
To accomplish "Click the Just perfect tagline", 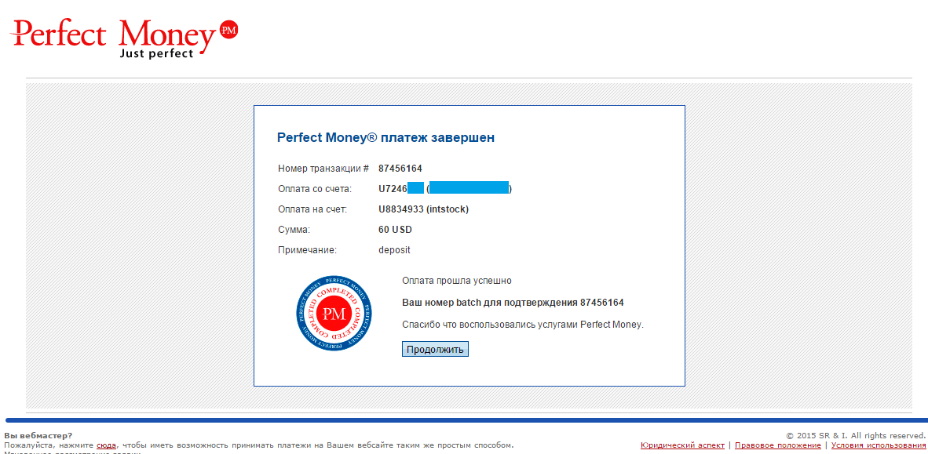I will [155, 54].
